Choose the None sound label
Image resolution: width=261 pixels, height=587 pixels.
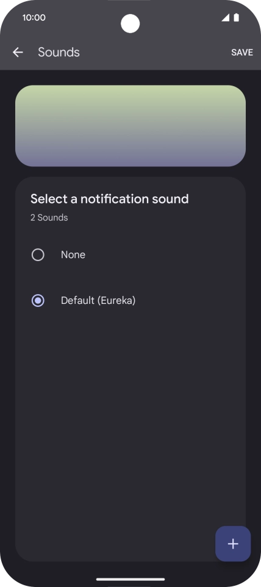tap(73, 254)
